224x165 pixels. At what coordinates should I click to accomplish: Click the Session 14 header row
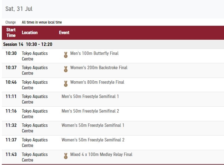coord(113,44)
